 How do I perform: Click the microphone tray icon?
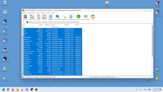pos(137,89)
